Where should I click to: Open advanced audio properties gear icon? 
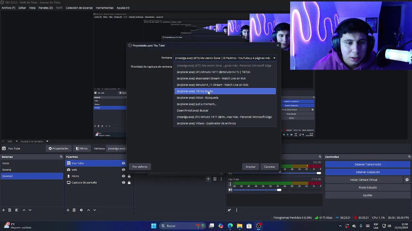pos(229,210)
